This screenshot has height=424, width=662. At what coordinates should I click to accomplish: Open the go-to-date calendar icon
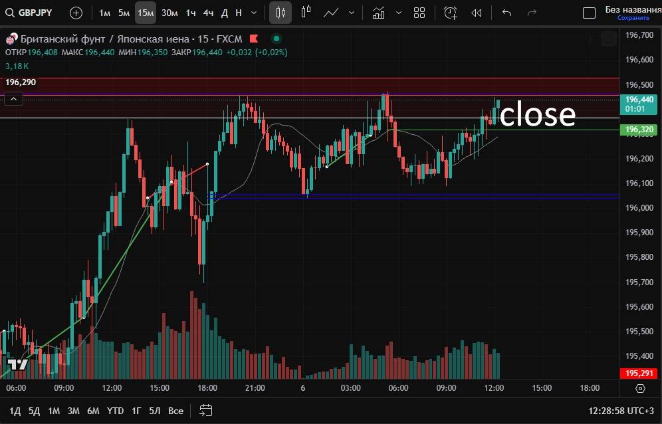pyautogui.click(x=206, y=410)
